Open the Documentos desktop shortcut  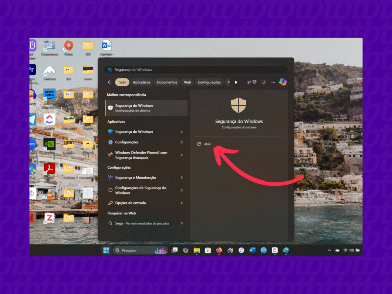point(50,47)
